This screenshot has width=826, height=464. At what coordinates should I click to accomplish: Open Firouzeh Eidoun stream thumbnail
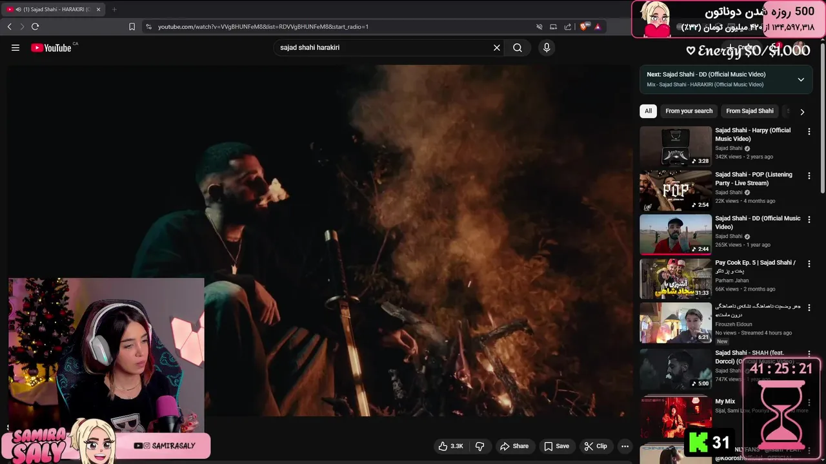[676, 323]
